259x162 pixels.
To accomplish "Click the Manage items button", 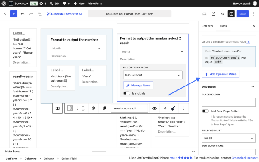I will coord(138,86).
